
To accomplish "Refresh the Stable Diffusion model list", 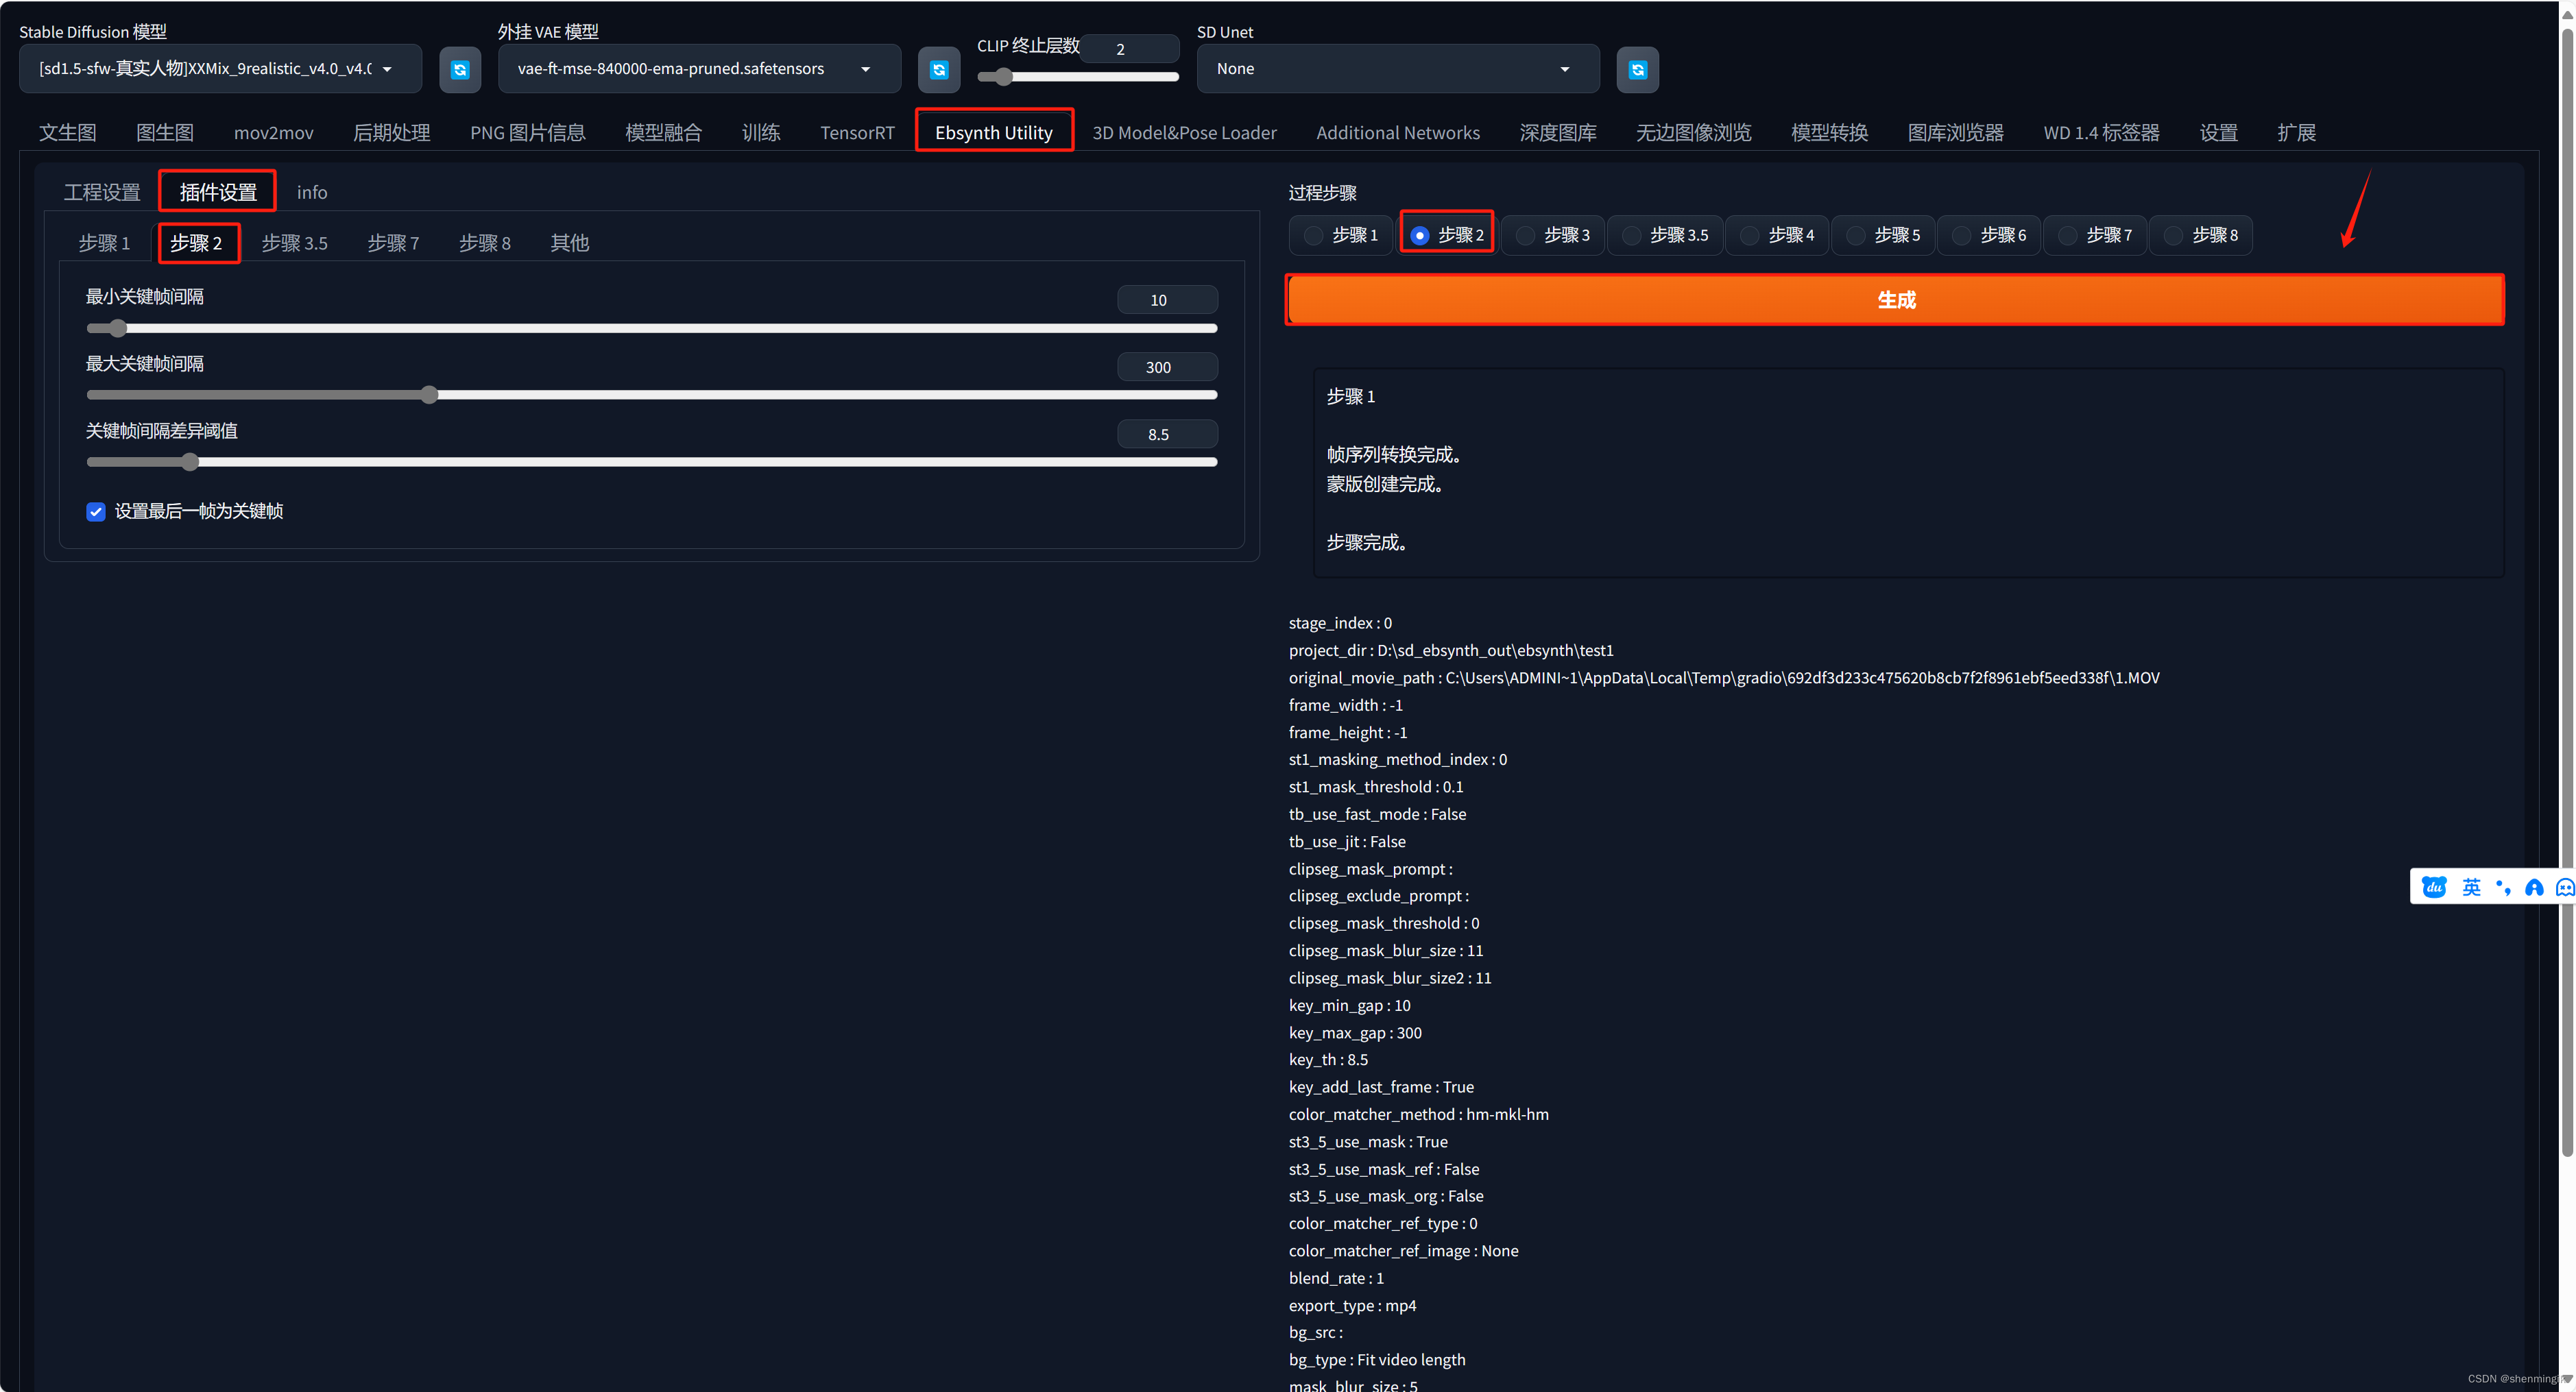I will [x=460, y=69].
